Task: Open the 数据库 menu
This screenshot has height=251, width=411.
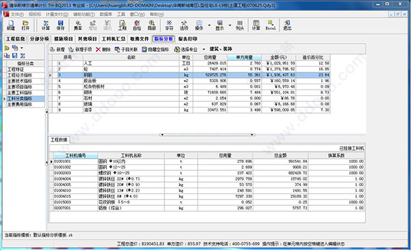Action: (x=106, y=14)
